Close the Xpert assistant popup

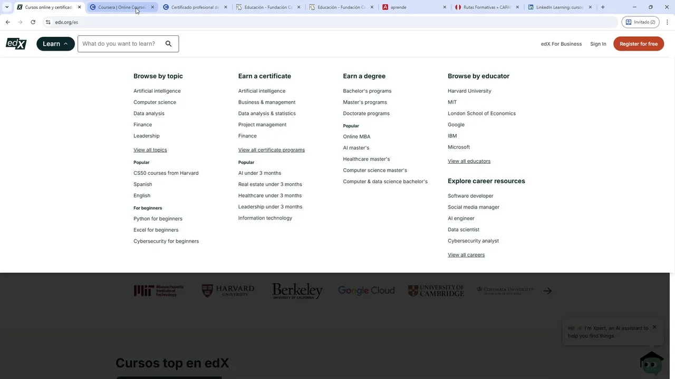(654, 327)
